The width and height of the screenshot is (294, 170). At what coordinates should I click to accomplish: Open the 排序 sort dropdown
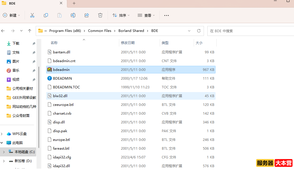(121, 15)
